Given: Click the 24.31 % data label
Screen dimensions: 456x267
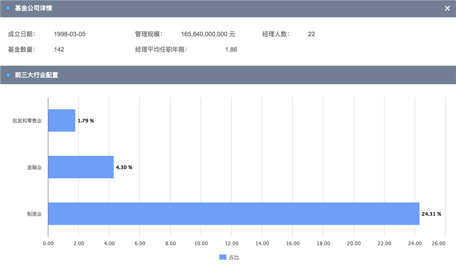Looking at the screenshot, I should click(x=431, y=214).
